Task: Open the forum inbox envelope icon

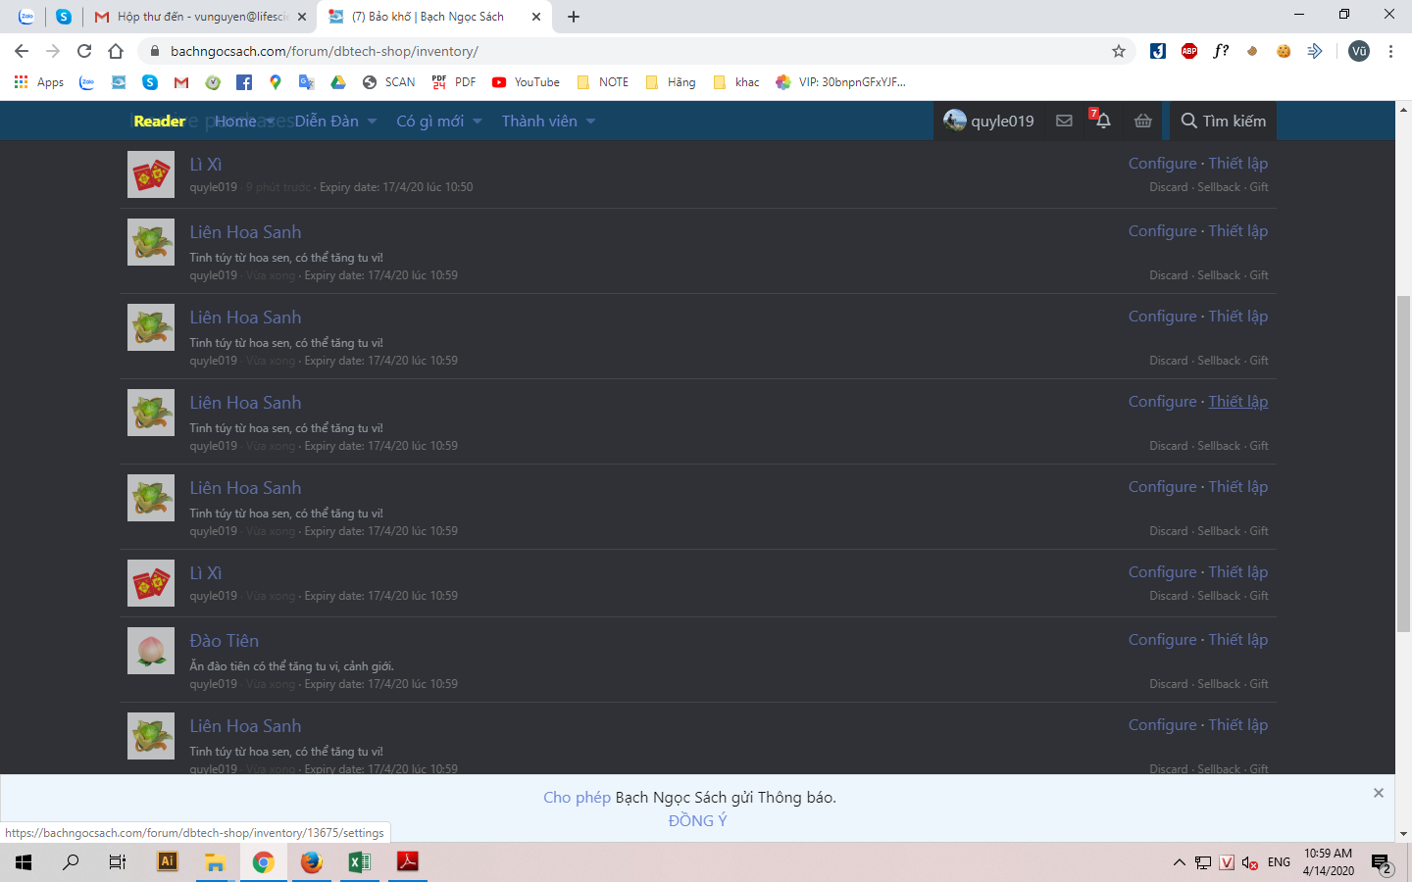Action: pos(1064,121)
